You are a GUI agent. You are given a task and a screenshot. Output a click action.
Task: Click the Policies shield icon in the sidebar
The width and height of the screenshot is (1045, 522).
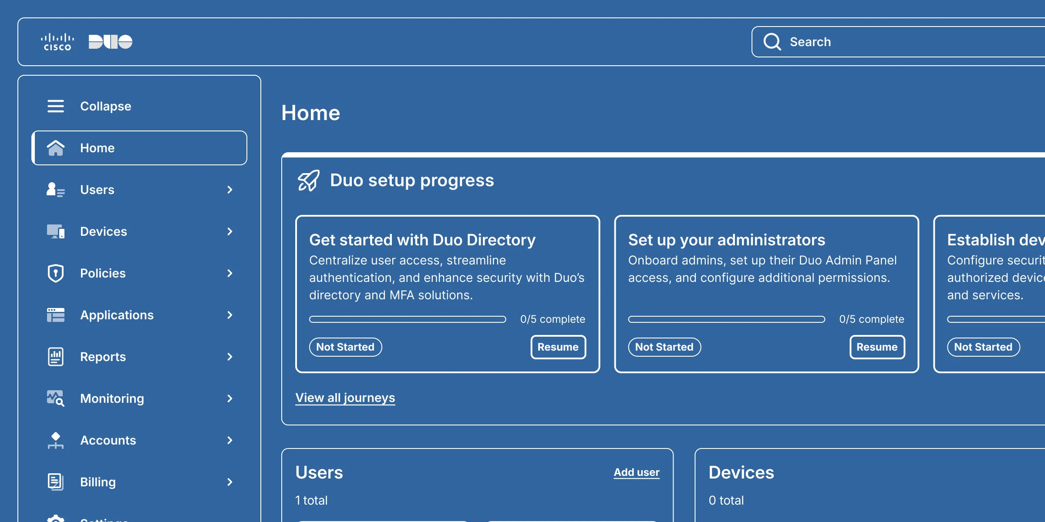point(56,273)
